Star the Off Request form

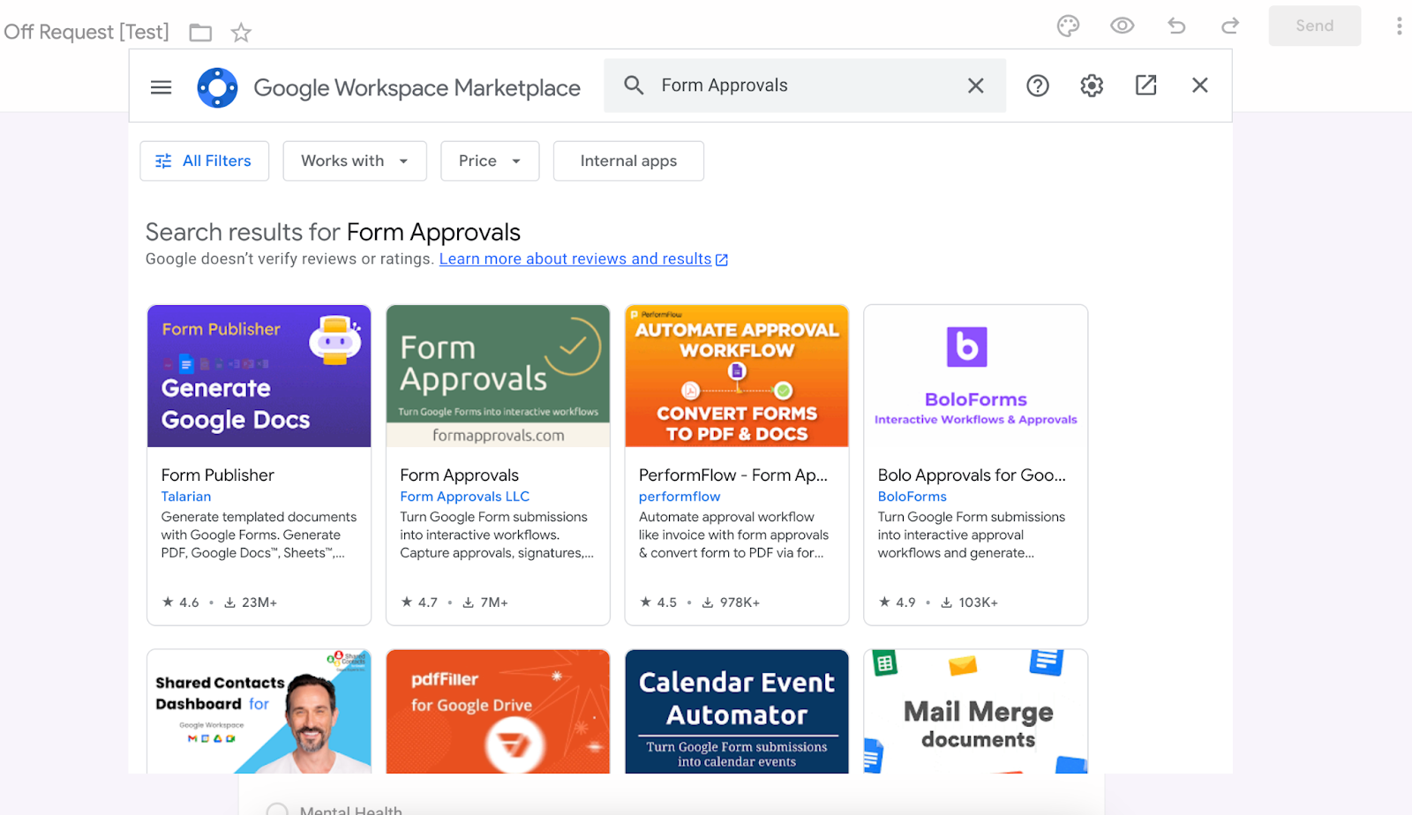(x=241, y=34)
